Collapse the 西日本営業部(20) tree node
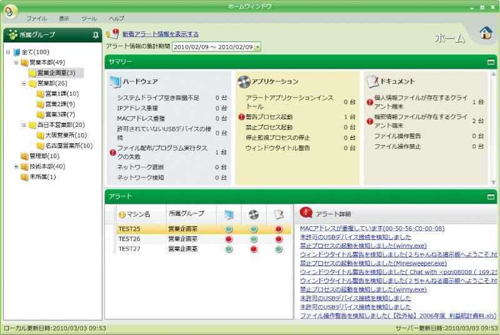 [x=24, y=125]
